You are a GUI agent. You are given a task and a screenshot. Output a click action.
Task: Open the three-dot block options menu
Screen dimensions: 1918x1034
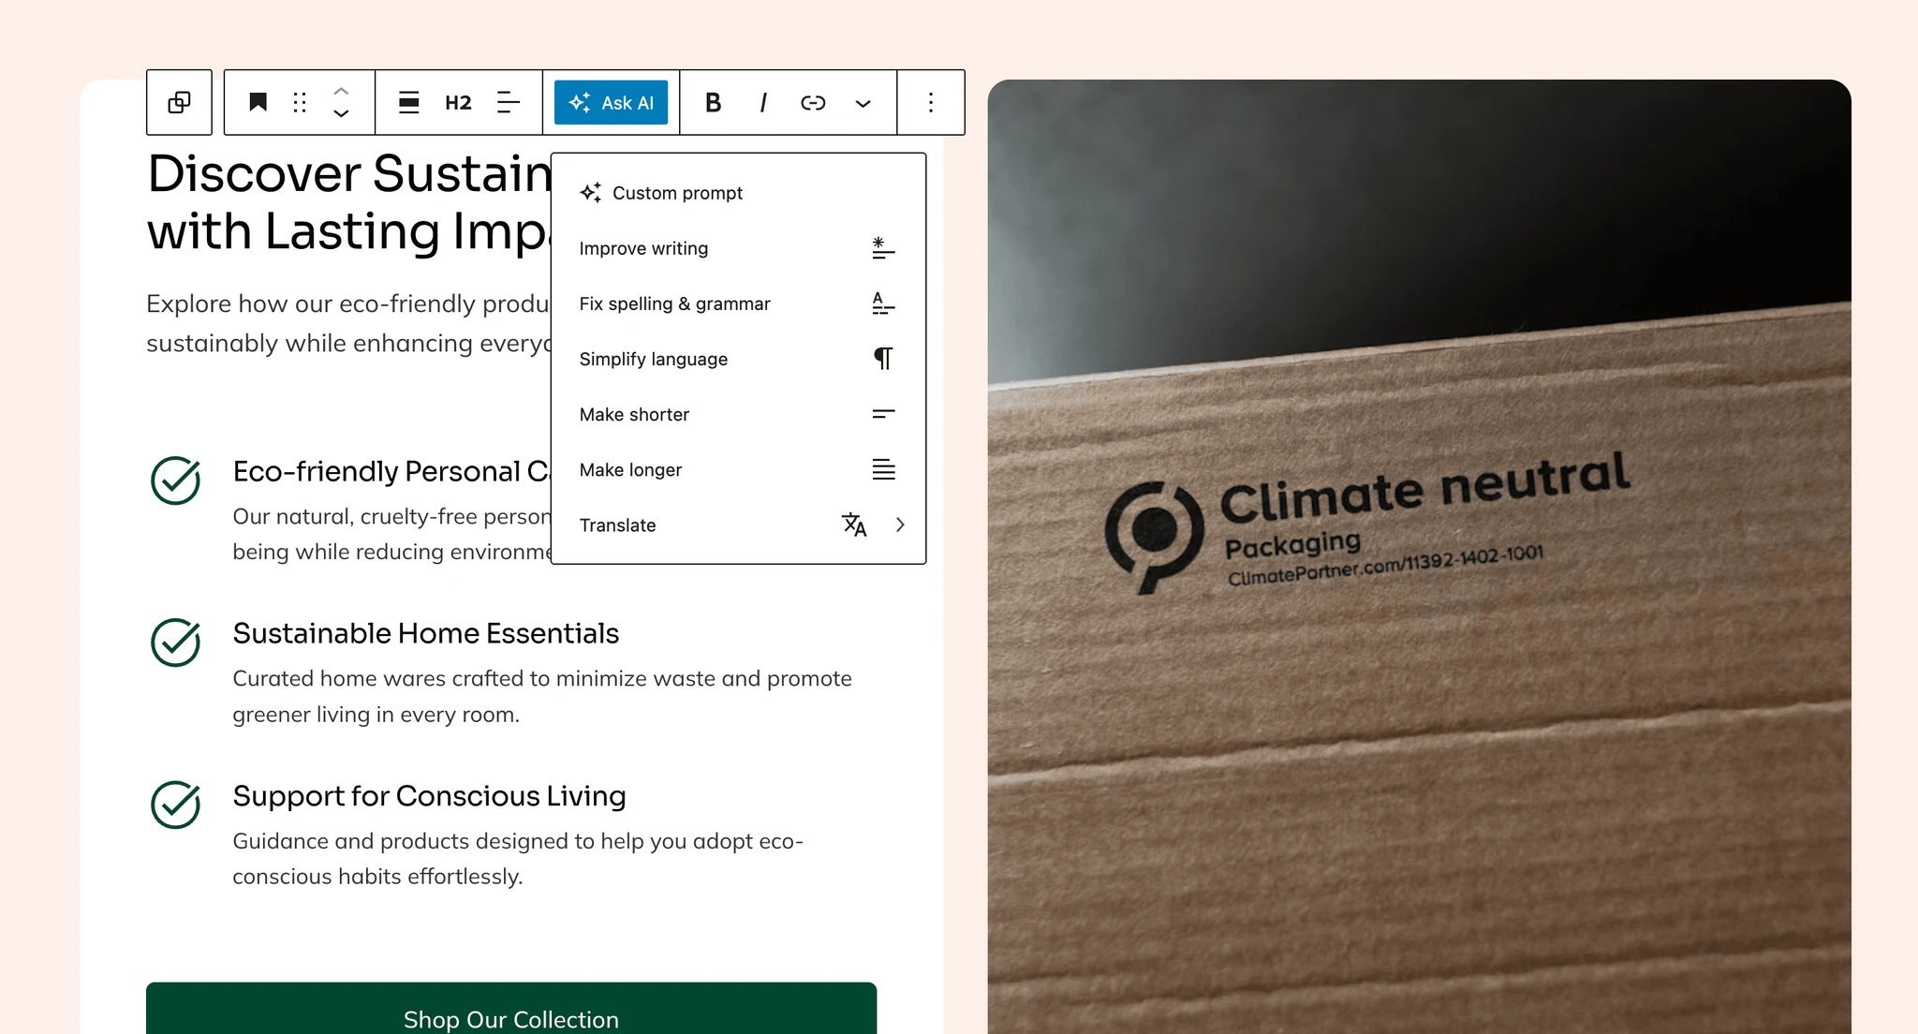point(930,102)
